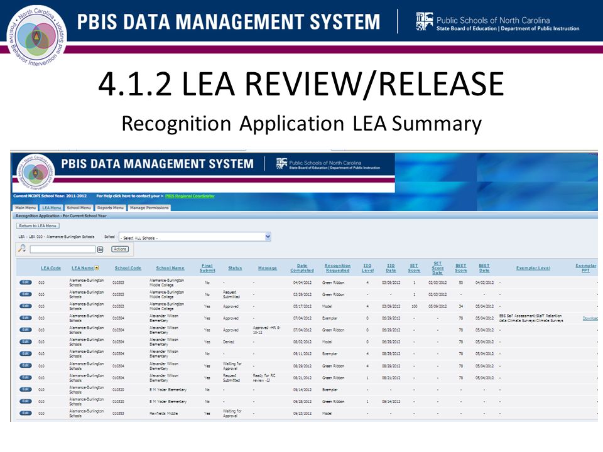This screenshot has width=603, height=452.
Task: Click the SET Score Date column header
Action: point(438,268)
